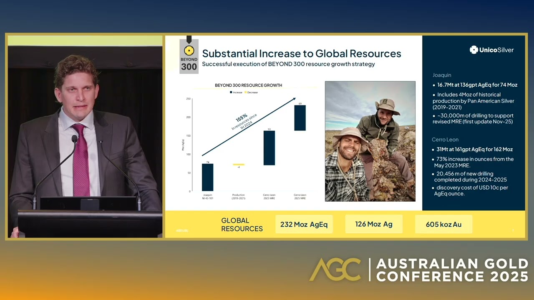Click the '232 Moz AgEq' box
The width and height of the screenshot is (534, 300).
tap(304, 224)
